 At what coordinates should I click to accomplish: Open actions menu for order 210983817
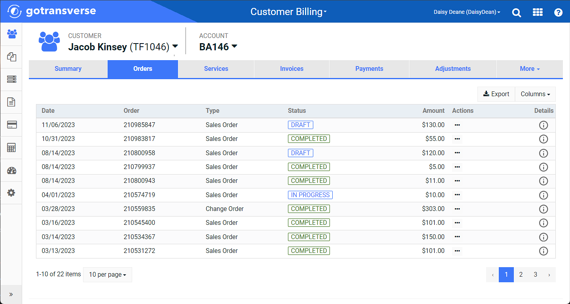click(x=457, y=139)
